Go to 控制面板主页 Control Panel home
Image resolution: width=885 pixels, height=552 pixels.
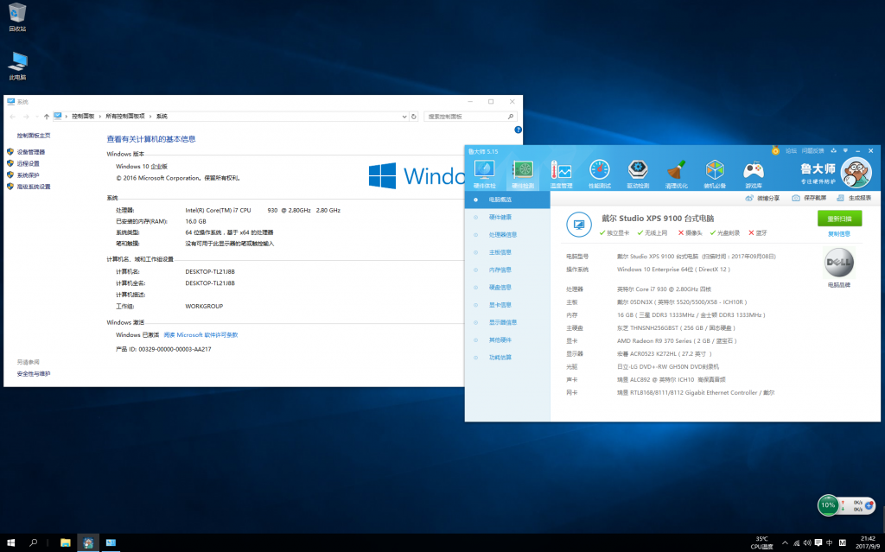(34, 136)
